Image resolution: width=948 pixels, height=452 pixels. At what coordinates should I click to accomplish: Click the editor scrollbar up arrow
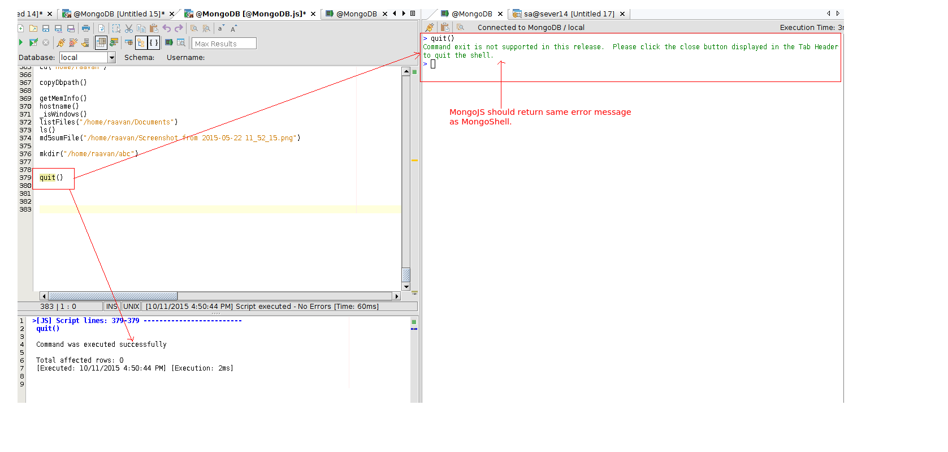point(406,71)
